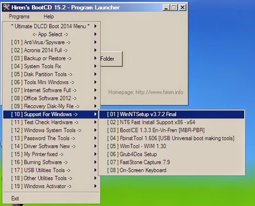This screenshot has height=206, width=255.
Task: Launch WimTool - WIM 1.30
Action: [x=172, y=146]
